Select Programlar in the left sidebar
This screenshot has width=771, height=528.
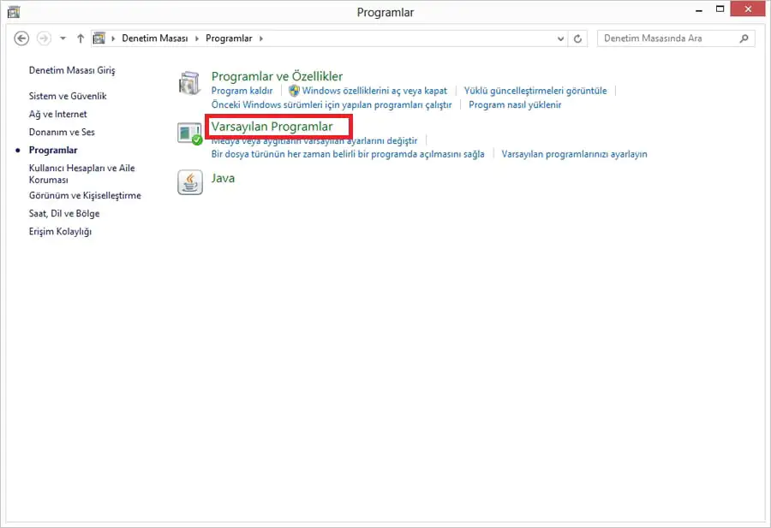[x=56, y=150]
